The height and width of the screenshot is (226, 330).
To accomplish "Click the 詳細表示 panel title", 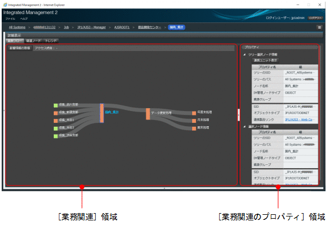I will [14, 35].
